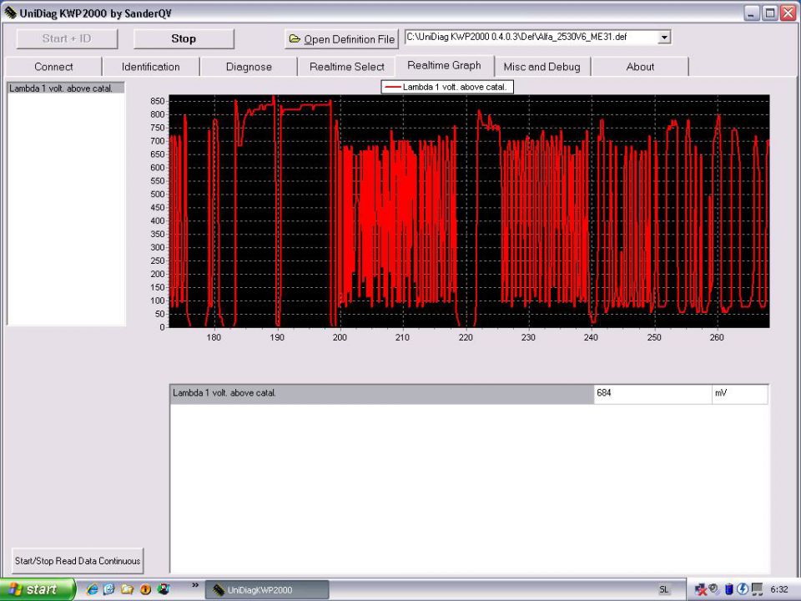Click the 684 value cell

point(652,393)
